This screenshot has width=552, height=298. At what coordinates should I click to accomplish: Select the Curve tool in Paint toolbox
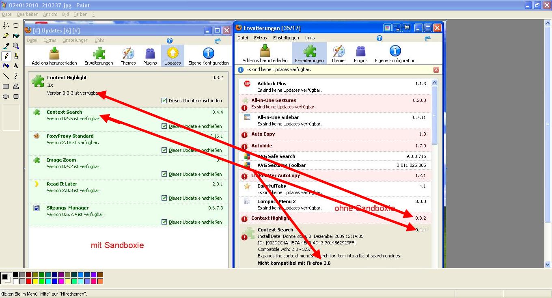pyautogui.click(x=16, y=76)
